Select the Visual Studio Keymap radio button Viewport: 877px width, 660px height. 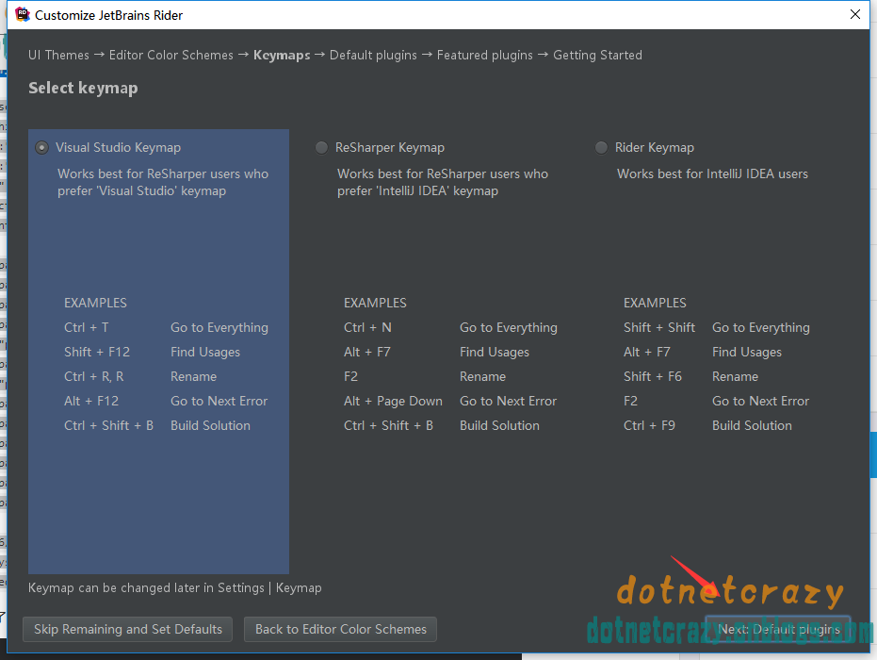(42, 148)
